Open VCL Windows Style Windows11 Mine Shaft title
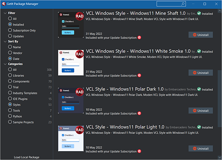 (136, 13)
